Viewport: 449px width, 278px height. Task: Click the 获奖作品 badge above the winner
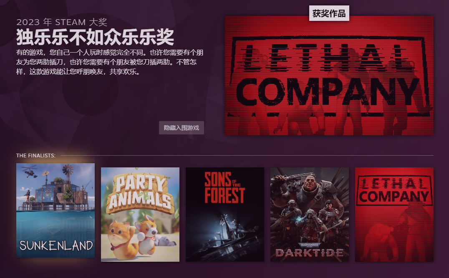329,13
